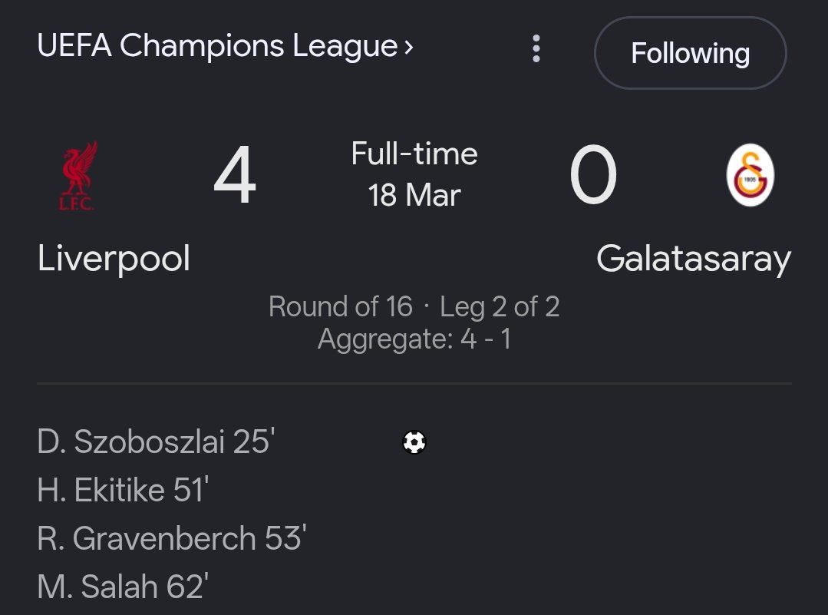Select goal scorer D. Szoboszlai 25'

click(156, 442)
